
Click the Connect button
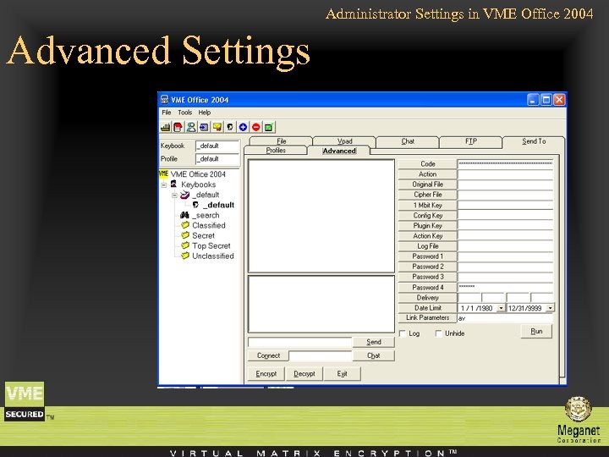(268, 355)
